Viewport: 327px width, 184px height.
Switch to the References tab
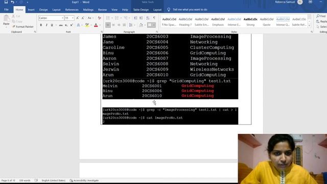click(x=72, y=10)
